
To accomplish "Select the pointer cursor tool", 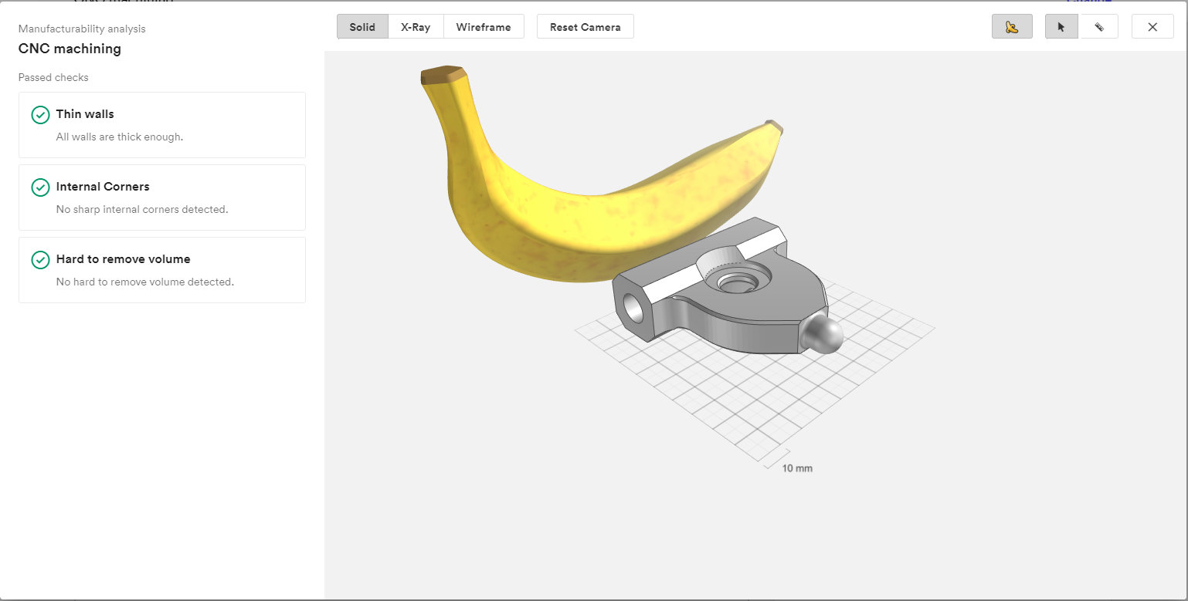I will (1061, 27).
